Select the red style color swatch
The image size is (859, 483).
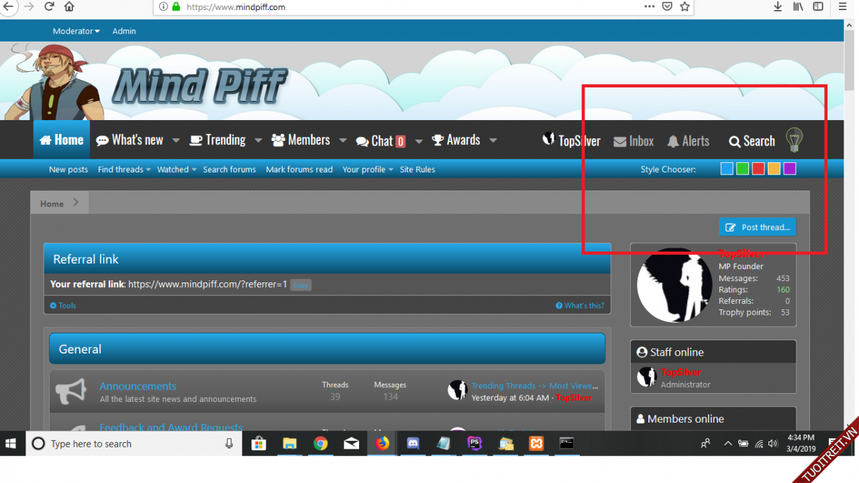758,169
